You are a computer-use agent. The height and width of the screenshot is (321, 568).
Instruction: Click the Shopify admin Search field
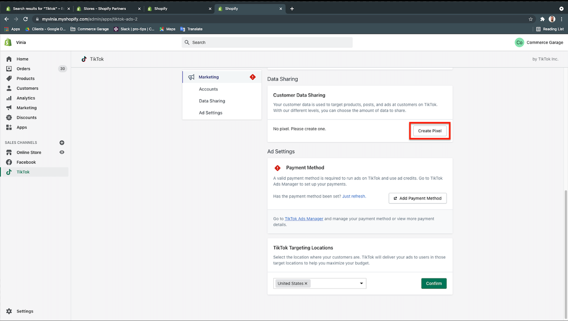point(267,43)
